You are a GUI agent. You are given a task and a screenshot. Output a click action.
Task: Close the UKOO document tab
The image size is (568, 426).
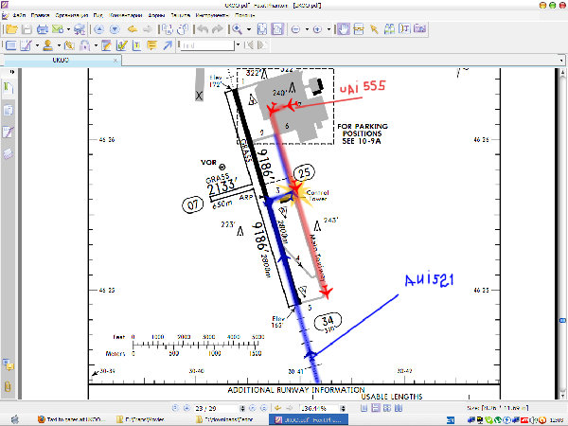pyautogui.click(x=115, y=61)
